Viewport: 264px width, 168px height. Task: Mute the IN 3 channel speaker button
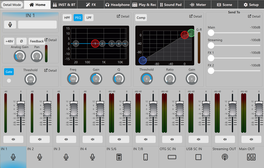click(66, 139)
